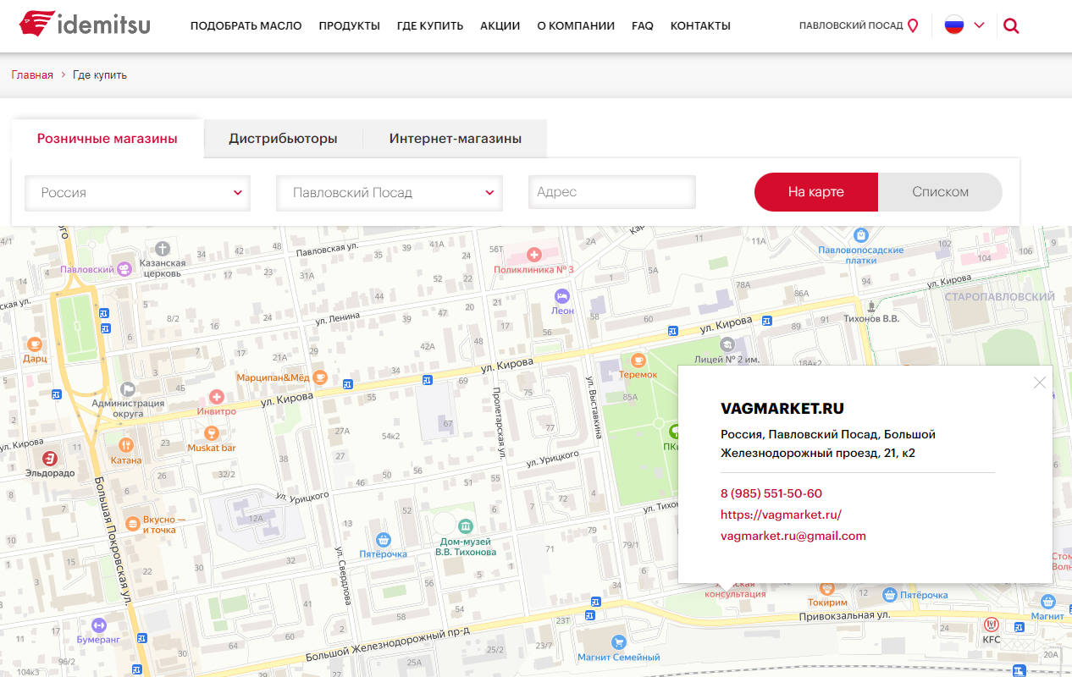The width and height of the screenshot is (1072, 677).
Task: Click the Дом-музей В.В. Тихонова icon
Action: (465, 526)
